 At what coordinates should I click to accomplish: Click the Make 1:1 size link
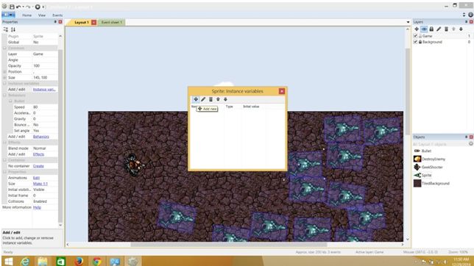click(40, 184)
